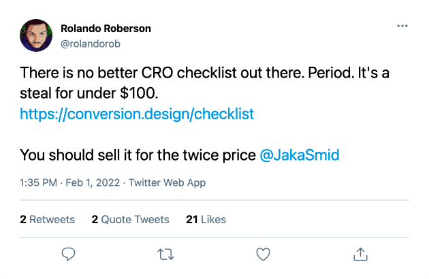Click the "steal for under $100" text line
Viewport: 429px width, 279px height.
point(89,93)
